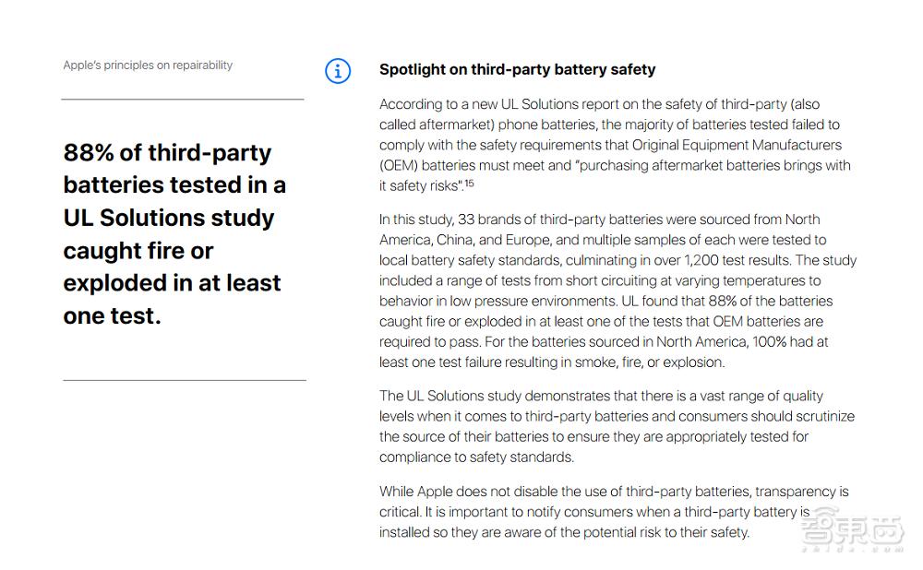Click the "(OEM)" abbreviation in the first paragraph
Image resolution: width=923 pixels, height=570 pixels.
click(x=401, y=165)
